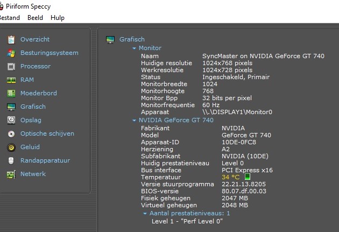Click the monitor icon beside Grafisch heading
Image resolution: width=339 pixels, height=232 pixels.
coord(110,40)
